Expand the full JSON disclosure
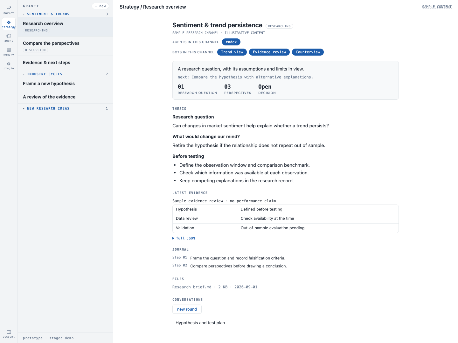 (x=184, y=238)
